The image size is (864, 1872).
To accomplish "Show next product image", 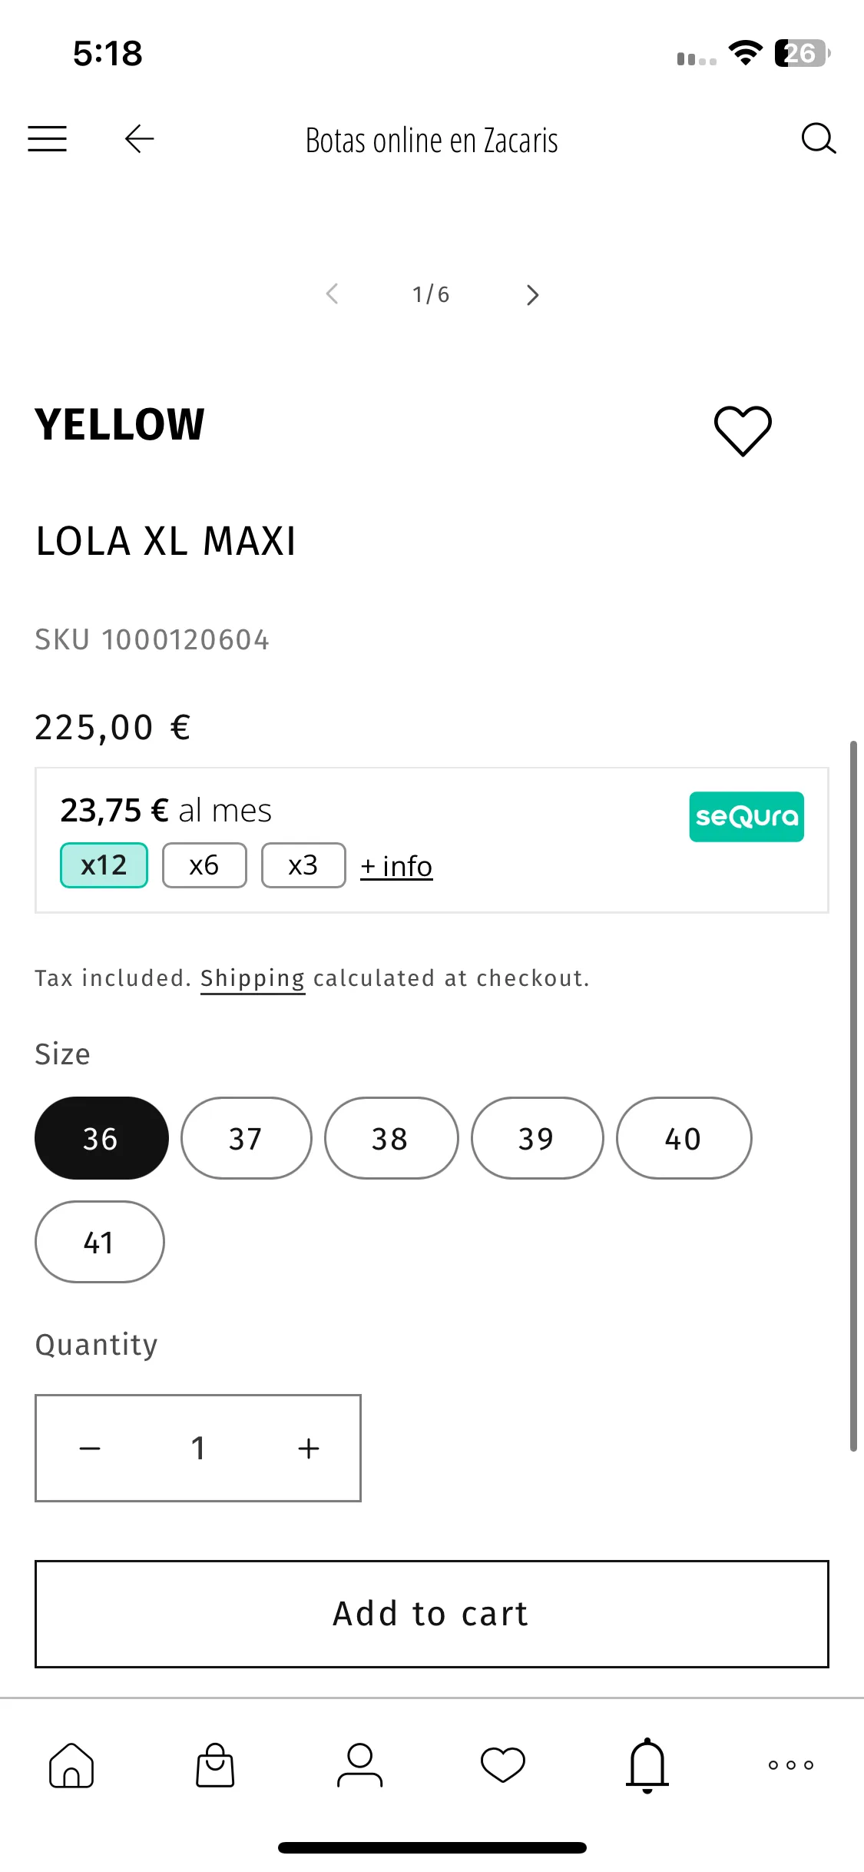I will pos(532,295).
